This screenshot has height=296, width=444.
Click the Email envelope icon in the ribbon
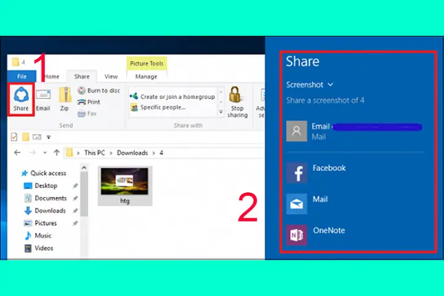[43, 94]
